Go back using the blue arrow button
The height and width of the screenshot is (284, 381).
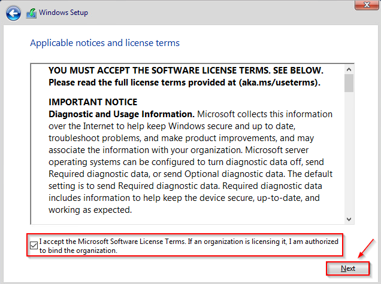point(13,13)
